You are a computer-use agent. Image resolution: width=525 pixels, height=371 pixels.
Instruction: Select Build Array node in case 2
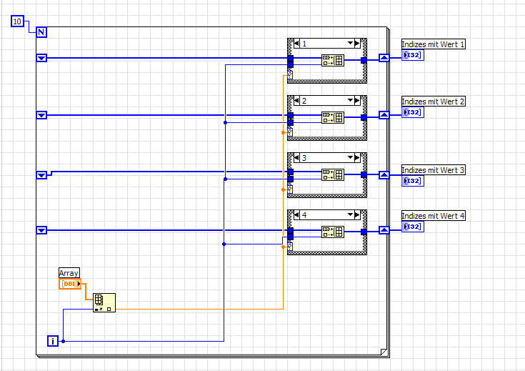coord(333,117)
